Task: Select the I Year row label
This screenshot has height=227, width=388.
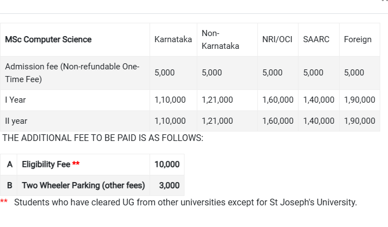Action: click(16, 100)
